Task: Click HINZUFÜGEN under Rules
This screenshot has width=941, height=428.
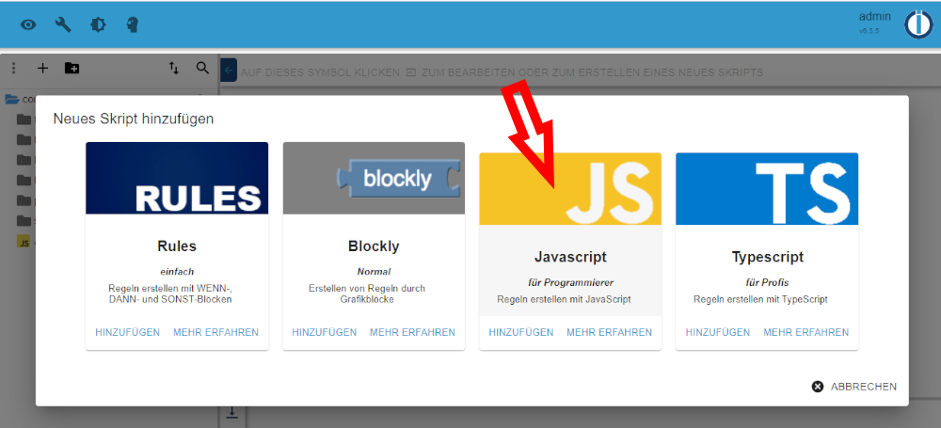Action: coord(127,332)
